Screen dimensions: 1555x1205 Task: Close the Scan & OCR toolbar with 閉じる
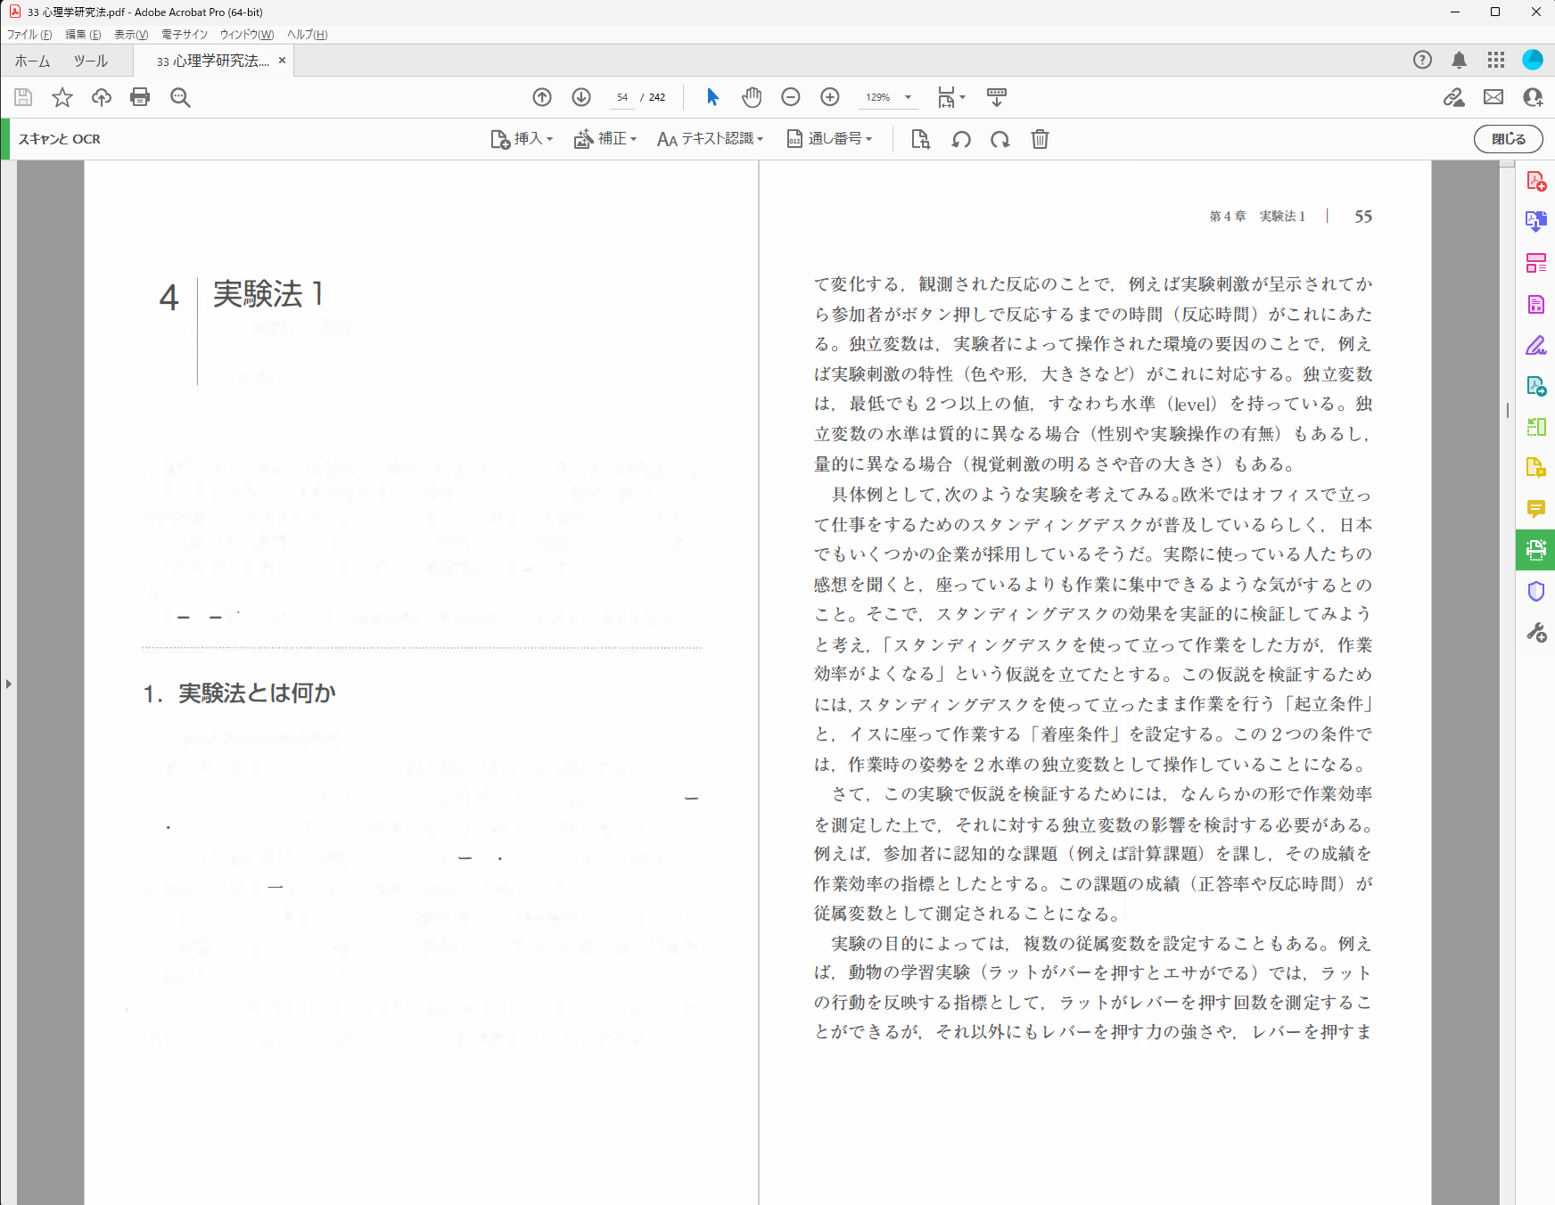click(1508, 139)
